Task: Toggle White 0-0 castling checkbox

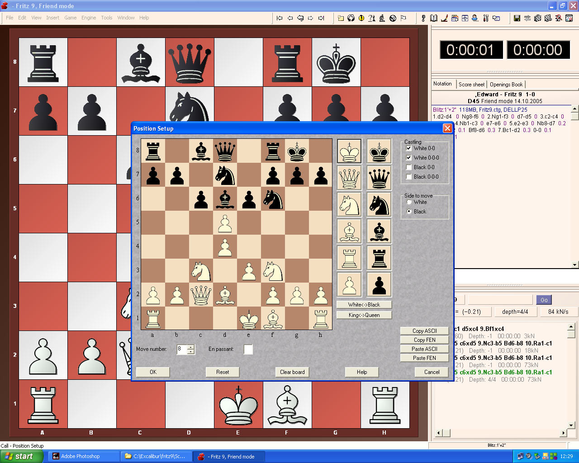Action: pos(409,148)
